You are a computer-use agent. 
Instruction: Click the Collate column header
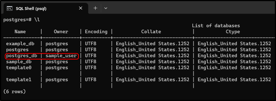[151, 32]
